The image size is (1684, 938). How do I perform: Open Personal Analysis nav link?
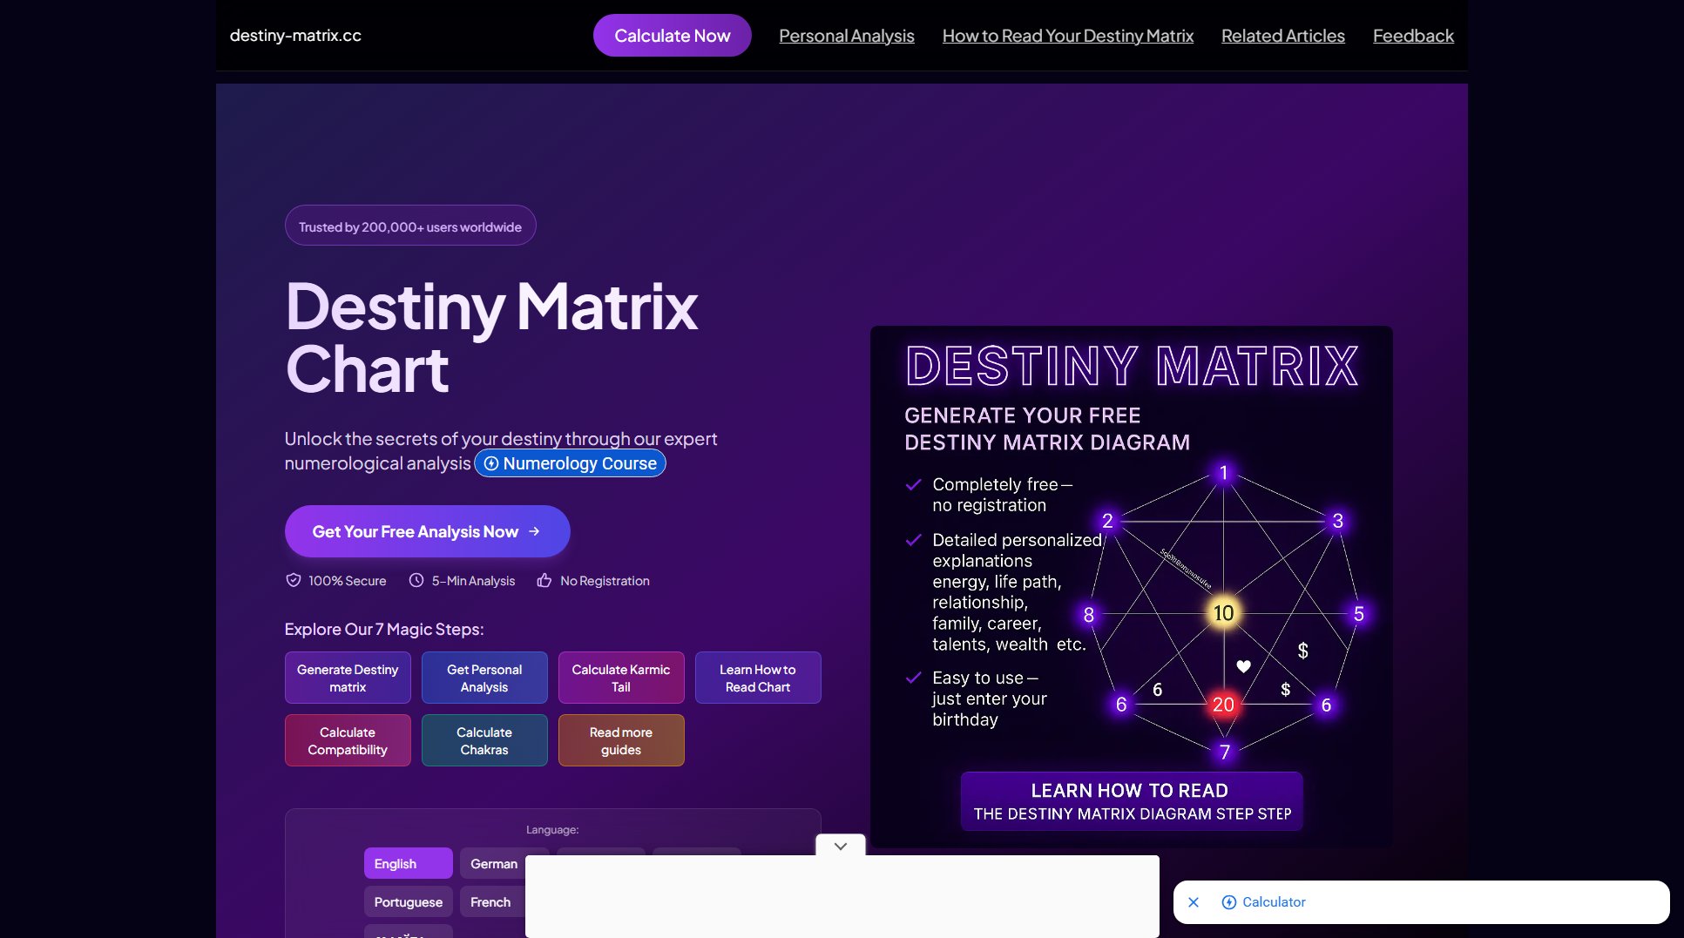coord(846,36)
